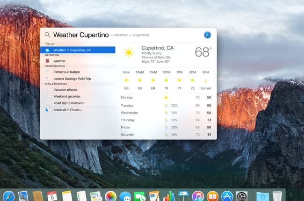The width and height of the screenshot is (304, 201).
Task: Click the Monday forecast row label
Action: pos(127,97)
